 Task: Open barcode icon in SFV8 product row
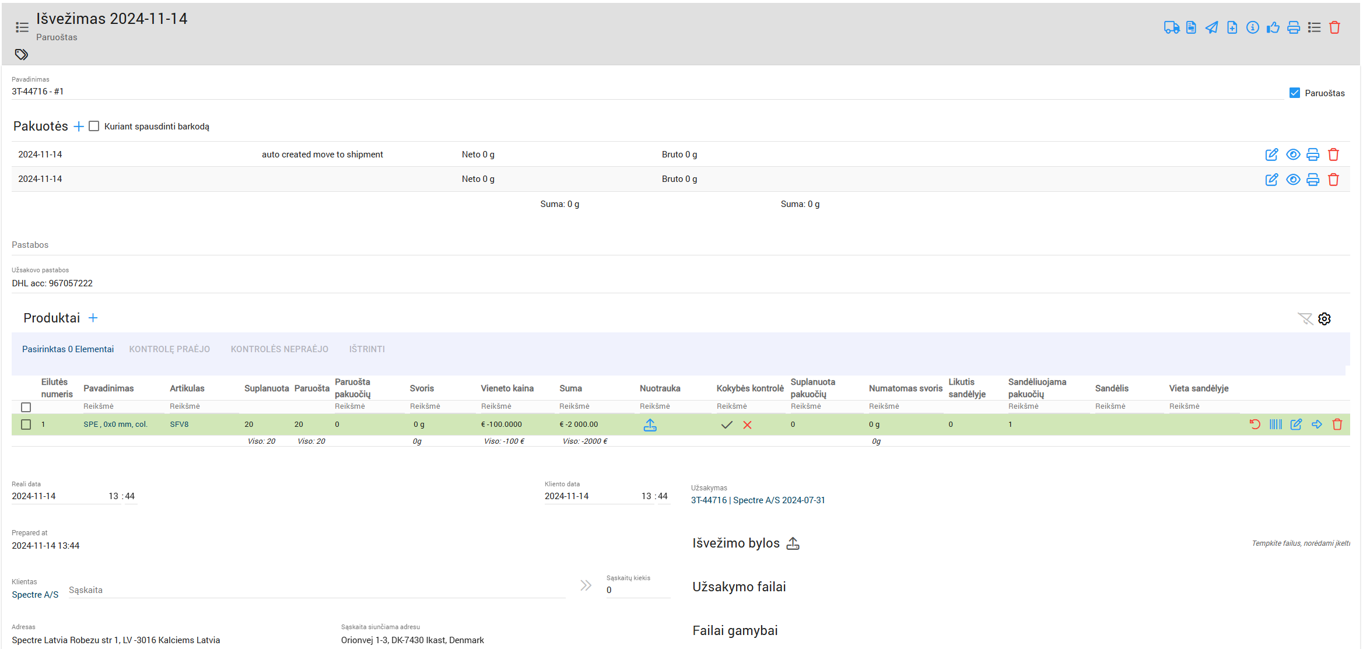1276,425
